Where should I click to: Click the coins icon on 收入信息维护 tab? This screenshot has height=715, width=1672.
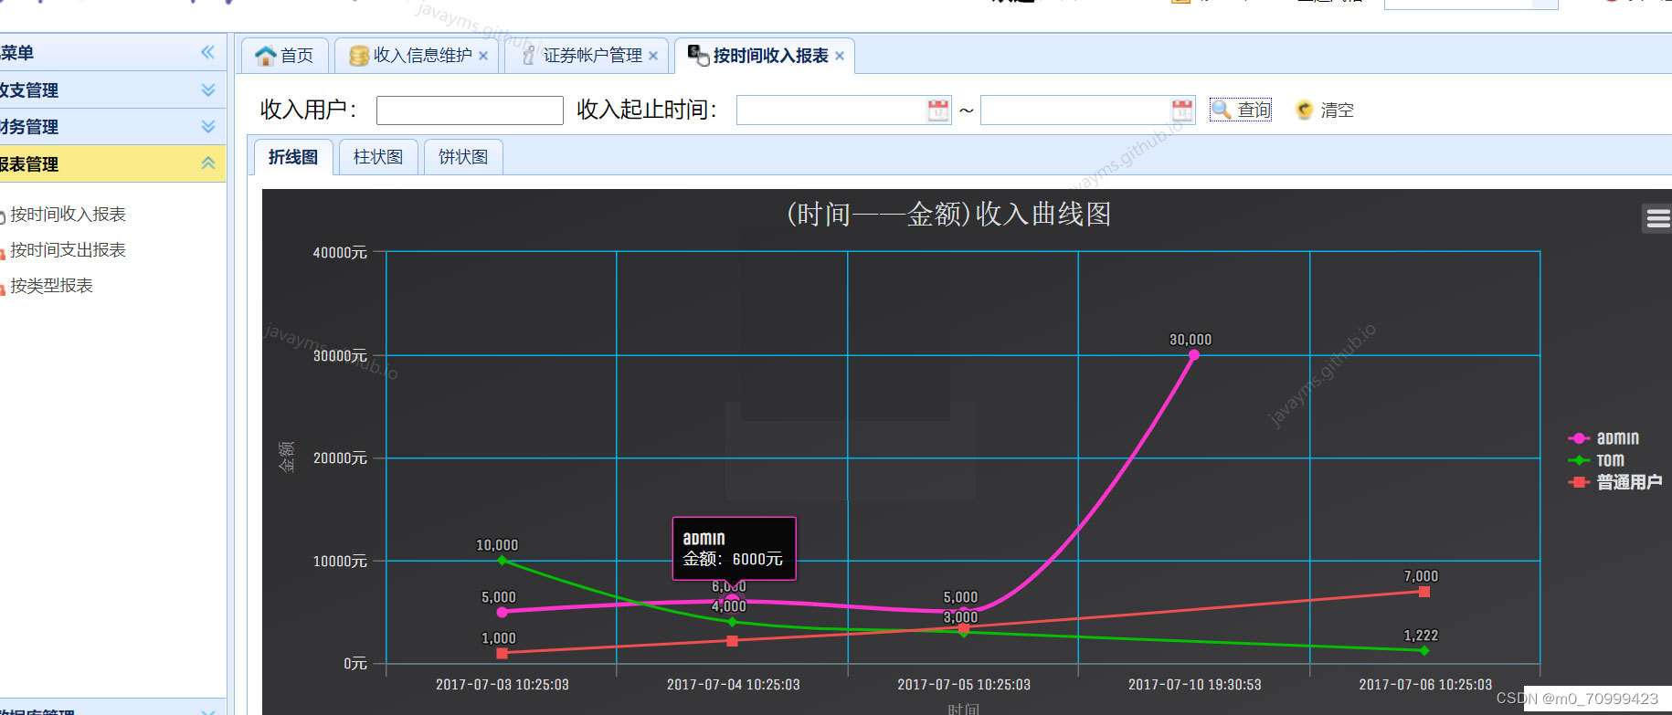tap(359, 56)
